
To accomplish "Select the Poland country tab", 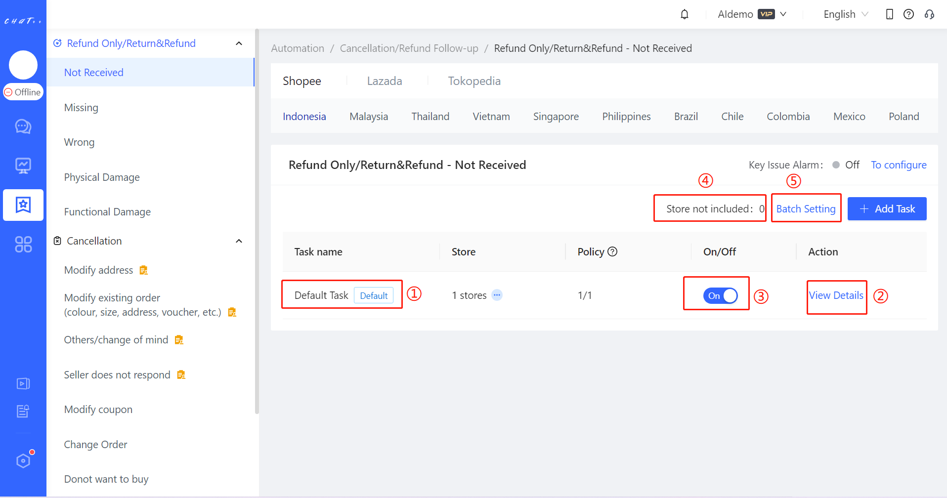I will click(x=904, y=117).
